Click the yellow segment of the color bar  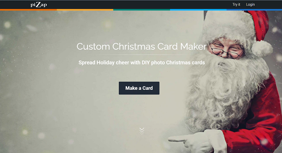pyautogui.click(x=85, y=10)
